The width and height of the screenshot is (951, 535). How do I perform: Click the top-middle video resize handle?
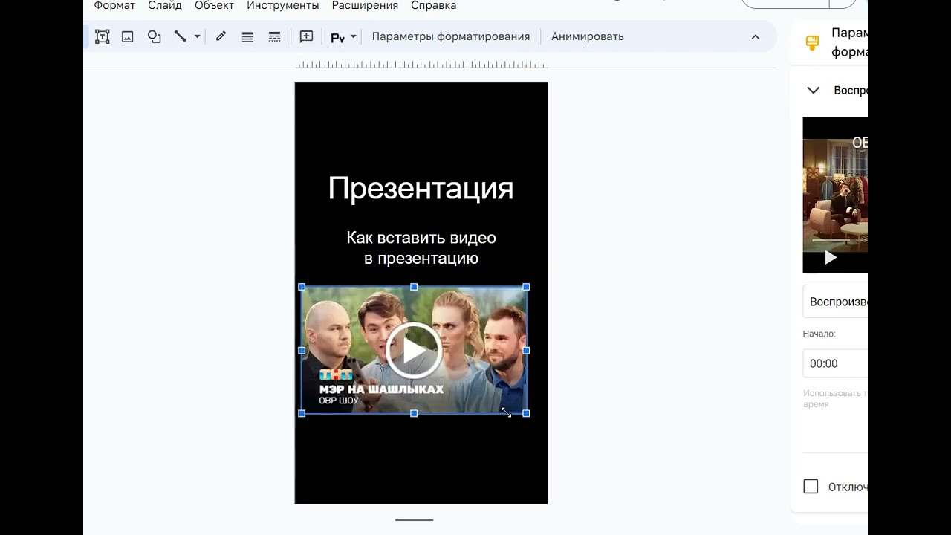point(414,287)
